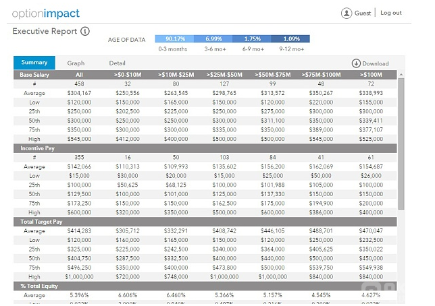Click the Log out link
This screenshot has height=306, width=435.
click(390, 13)
